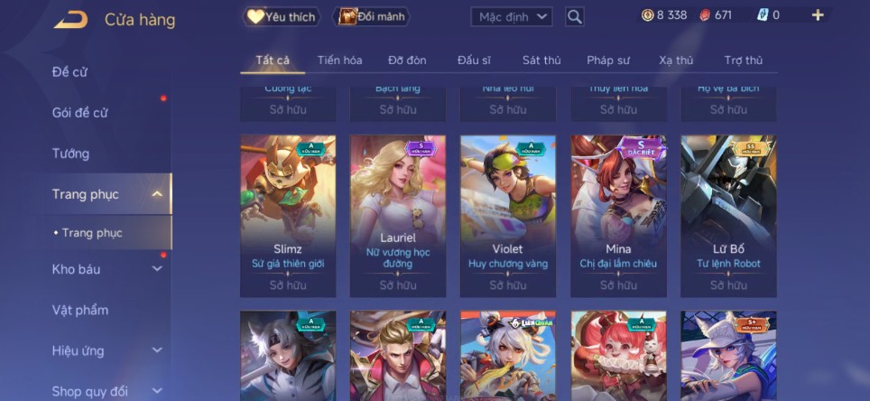Select the Lữ Bố Tư lệnh Robot skin
870x401 pixels.
pyautogui.click(x=728, y=216)
